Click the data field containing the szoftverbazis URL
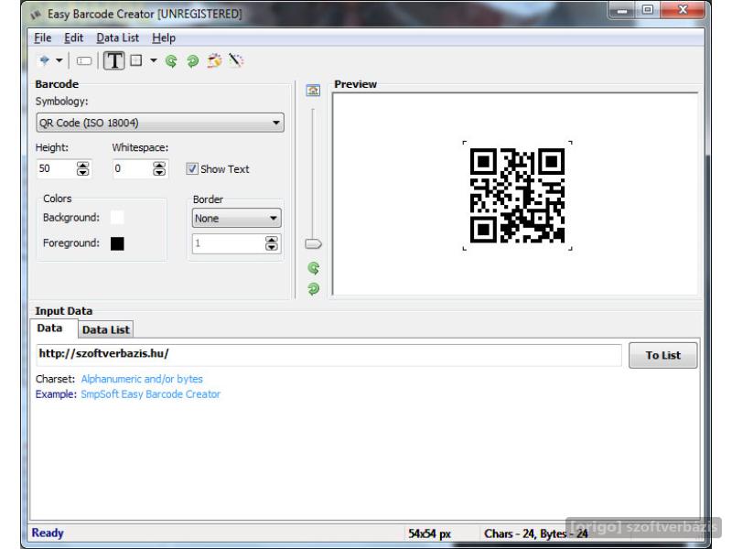Viewport: 732px width, 549px height. 328,354
